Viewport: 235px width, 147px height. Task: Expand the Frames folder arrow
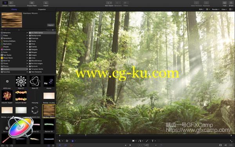pyautogui.click(x=27, y=47)
